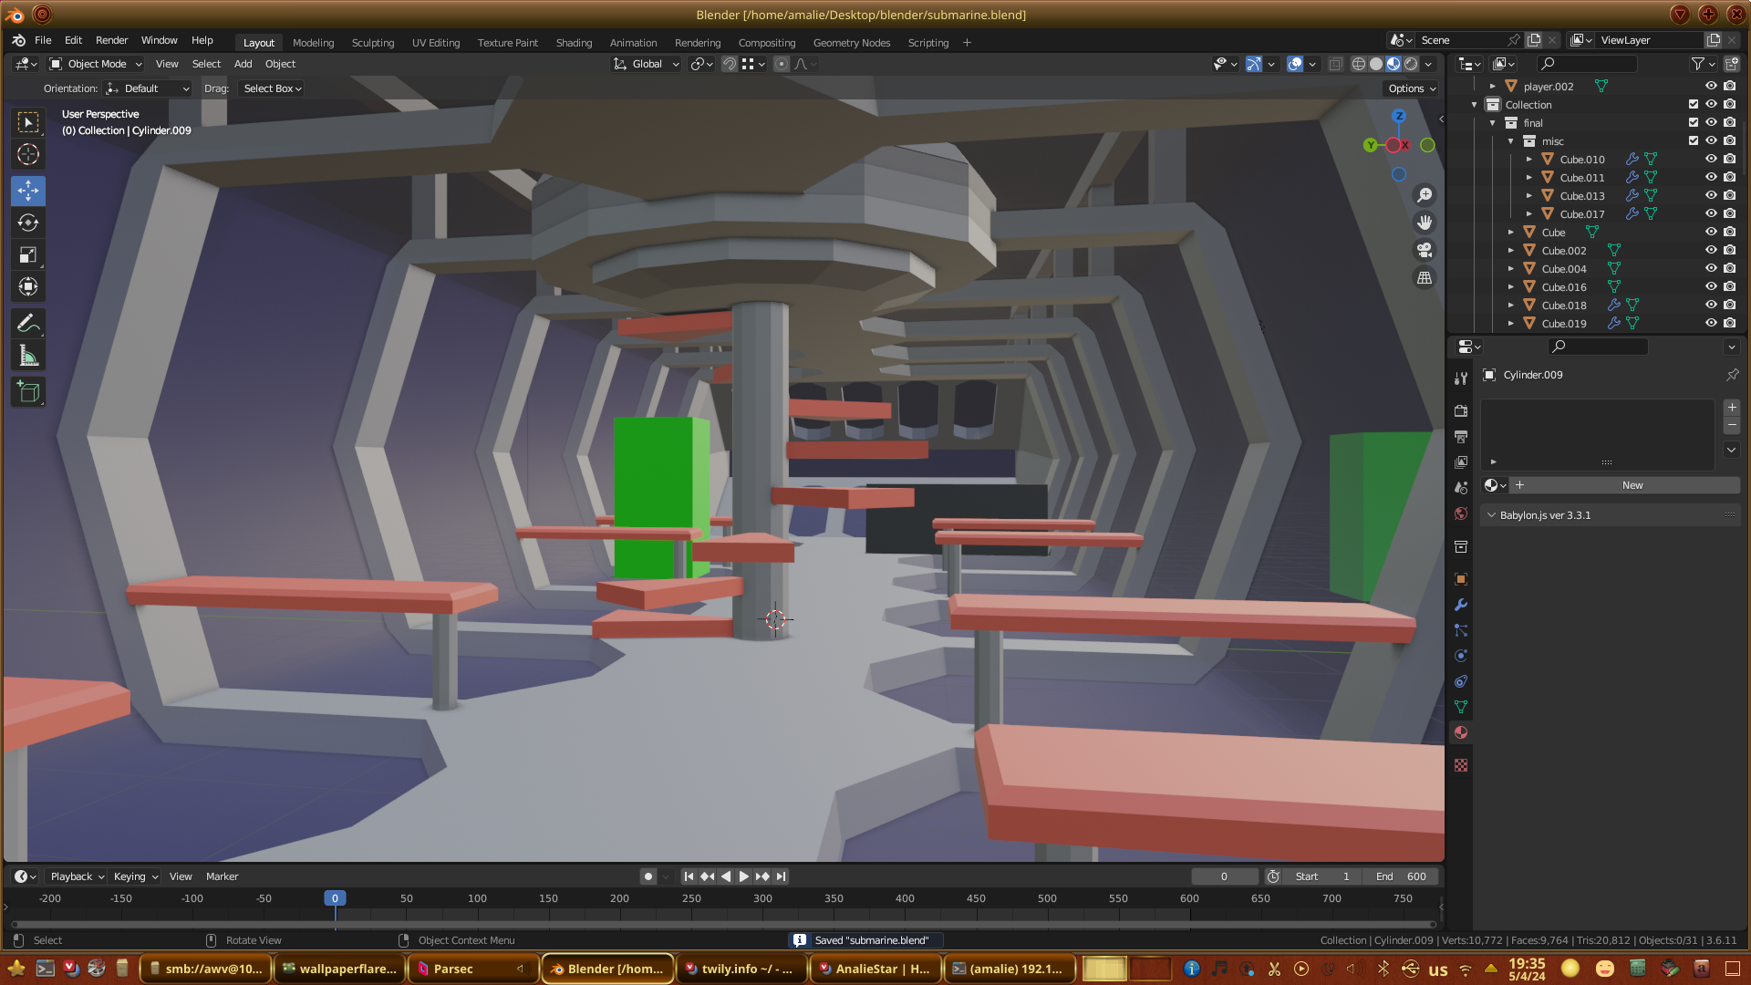Click the viewport Options button
Viewport: 1751px width, 985px height.
click(1411, 88)
